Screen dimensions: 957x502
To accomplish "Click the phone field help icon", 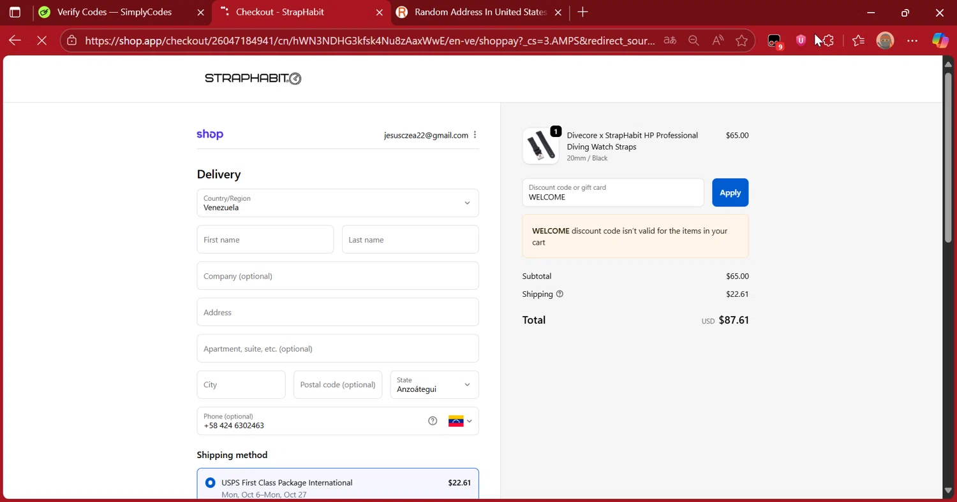I will pyautogui.click(x=433, y=421).
